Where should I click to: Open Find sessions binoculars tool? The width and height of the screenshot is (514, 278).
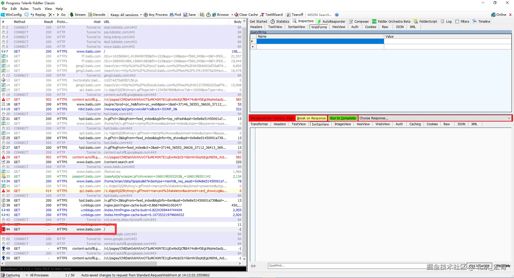pos(175,15)
